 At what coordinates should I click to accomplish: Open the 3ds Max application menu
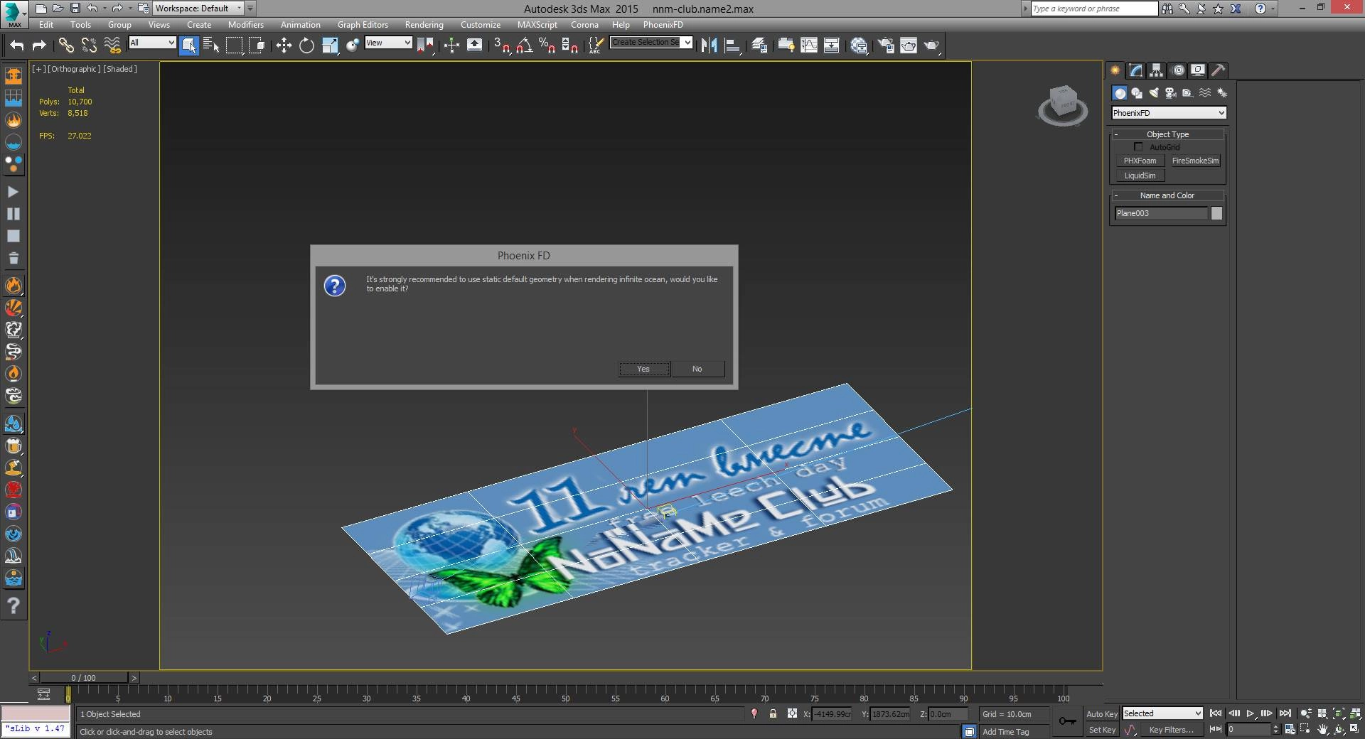click(14, 14)
